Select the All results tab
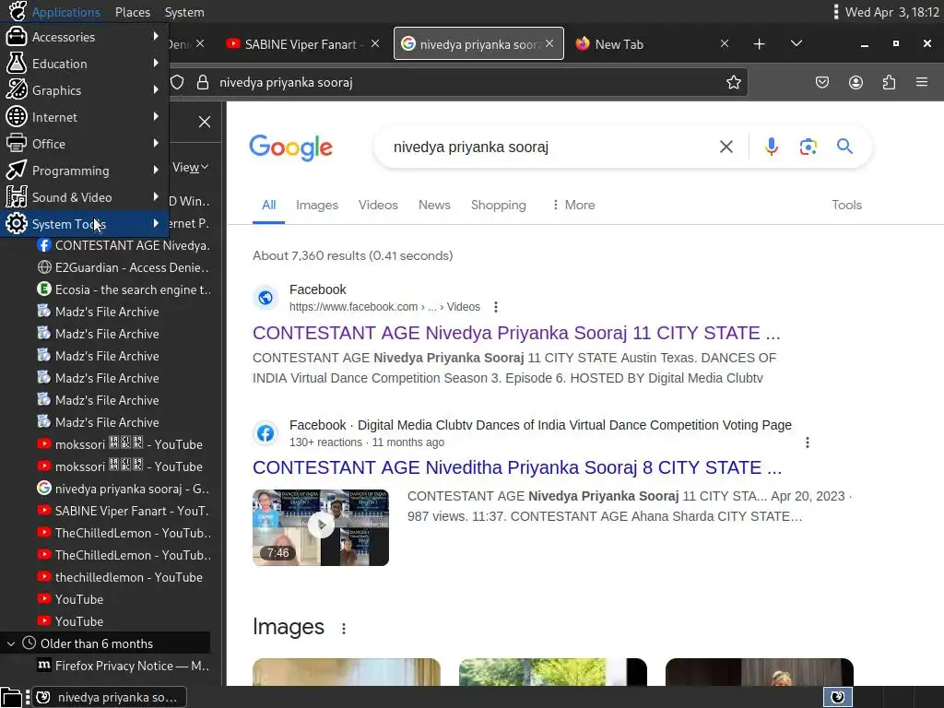The image size is (944, 708). click(268, 206)
